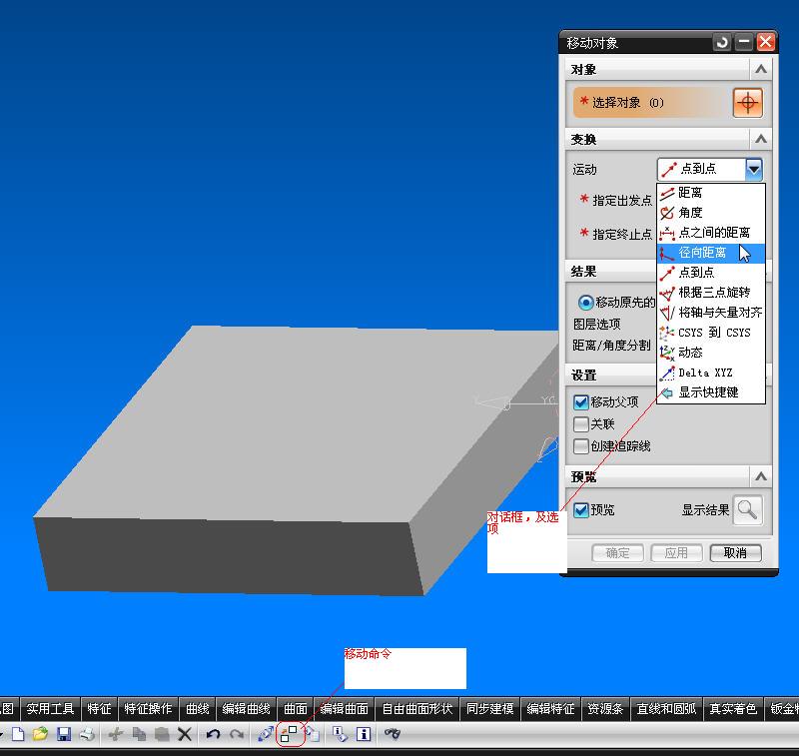Open the 编辑曲面 toolbar tab

pyautogui.click(x=344, y=709)
